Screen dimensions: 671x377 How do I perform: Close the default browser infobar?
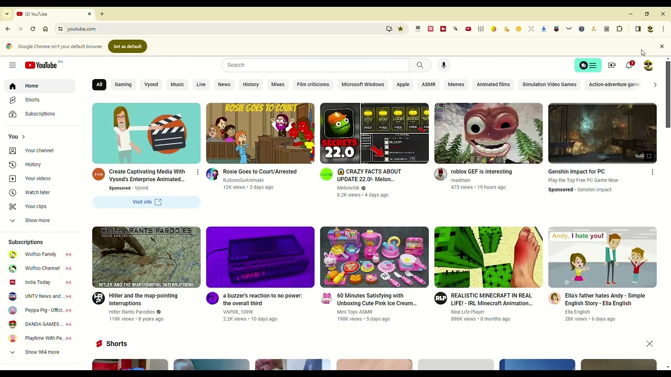662,47
